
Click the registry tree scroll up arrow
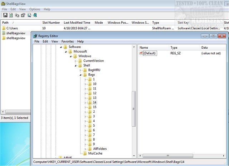(x=134, y=47)
